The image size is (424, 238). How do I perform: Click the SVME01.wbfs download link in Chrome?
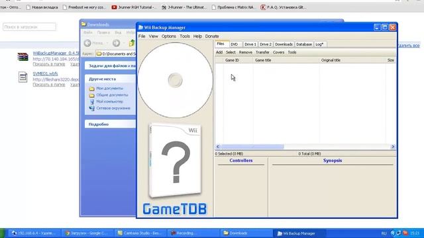[x=45, y=73]
